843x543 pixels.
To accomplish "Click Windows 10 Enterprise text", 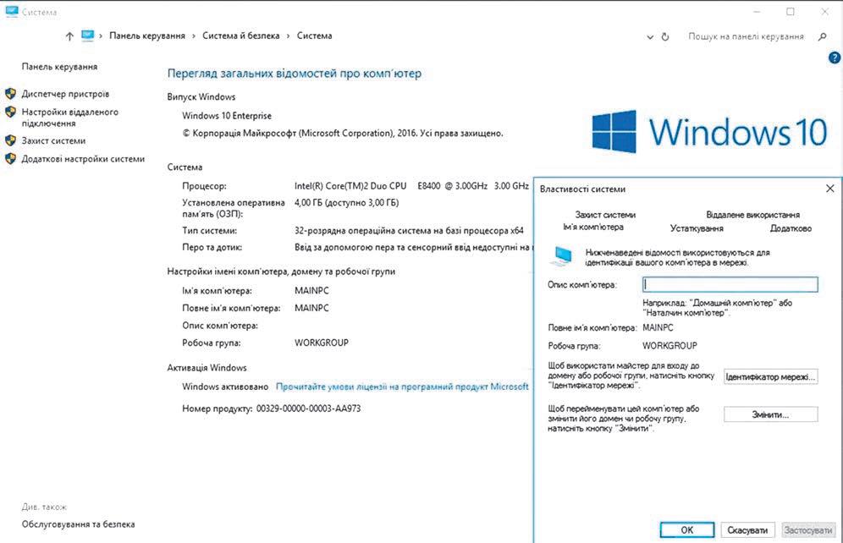I will coord(226,116).
